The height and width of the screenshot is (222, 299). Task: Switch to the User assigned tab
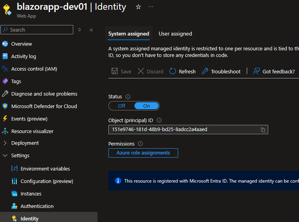[175, 34]
